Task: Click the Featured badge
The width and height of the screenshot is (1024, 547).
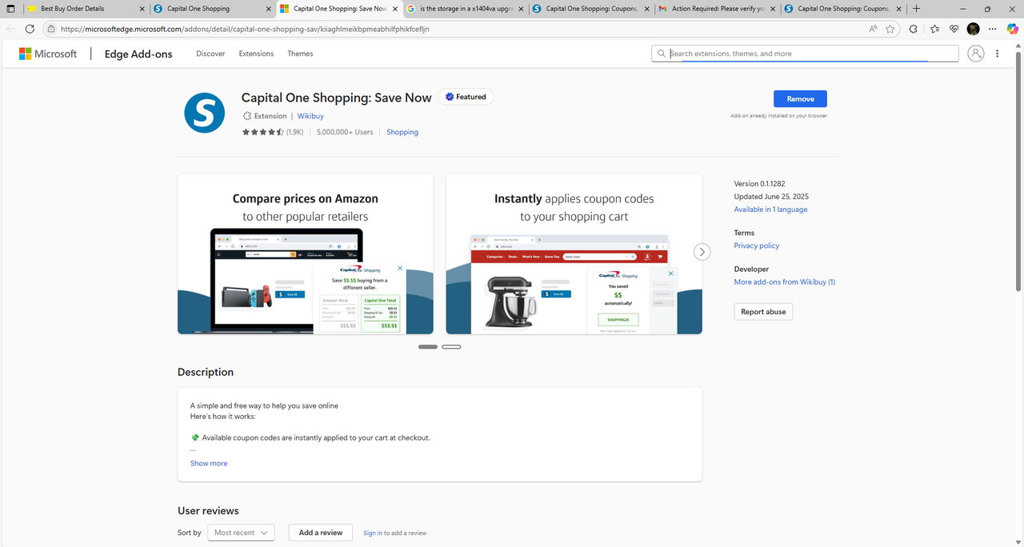Action: pyautogui.click(x=466, y=97)
